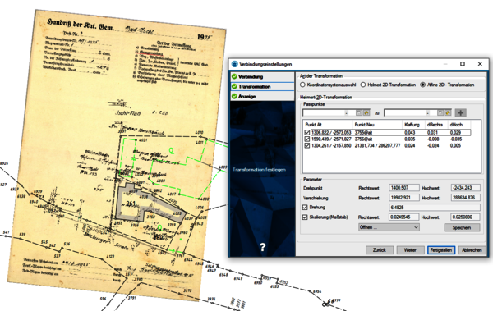This screenshot has width=493, height=311.
Task: Expand the target Passpunkt combo box arrow
Action: pos(427,112)
